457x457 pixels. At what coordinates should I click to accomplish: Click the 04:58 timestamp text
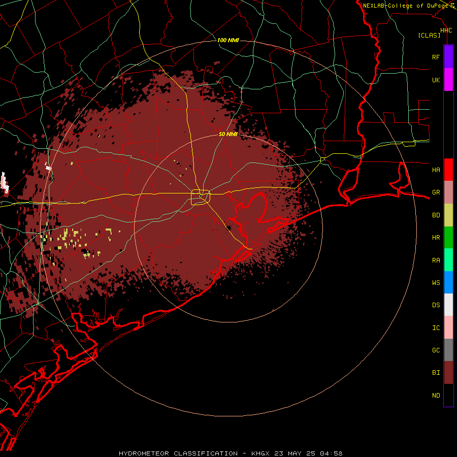tap(331, 453)
